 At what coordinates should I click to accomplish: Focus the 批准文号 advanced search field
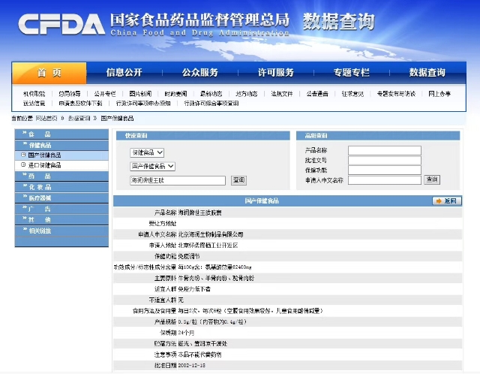tap(385, 160)
